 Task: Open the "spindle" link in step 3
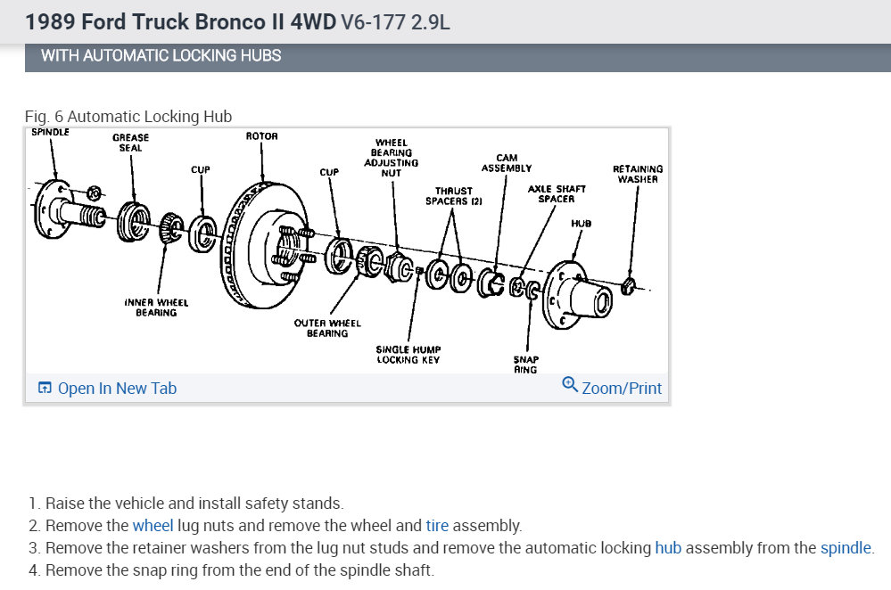click(x=846, y=548)
